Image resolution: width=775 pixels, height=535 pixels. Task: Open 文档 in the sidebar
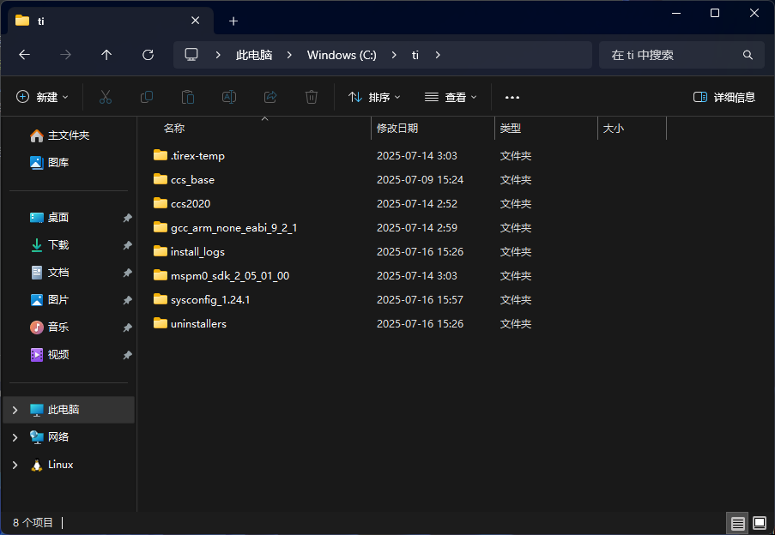[x=50, y=273]
